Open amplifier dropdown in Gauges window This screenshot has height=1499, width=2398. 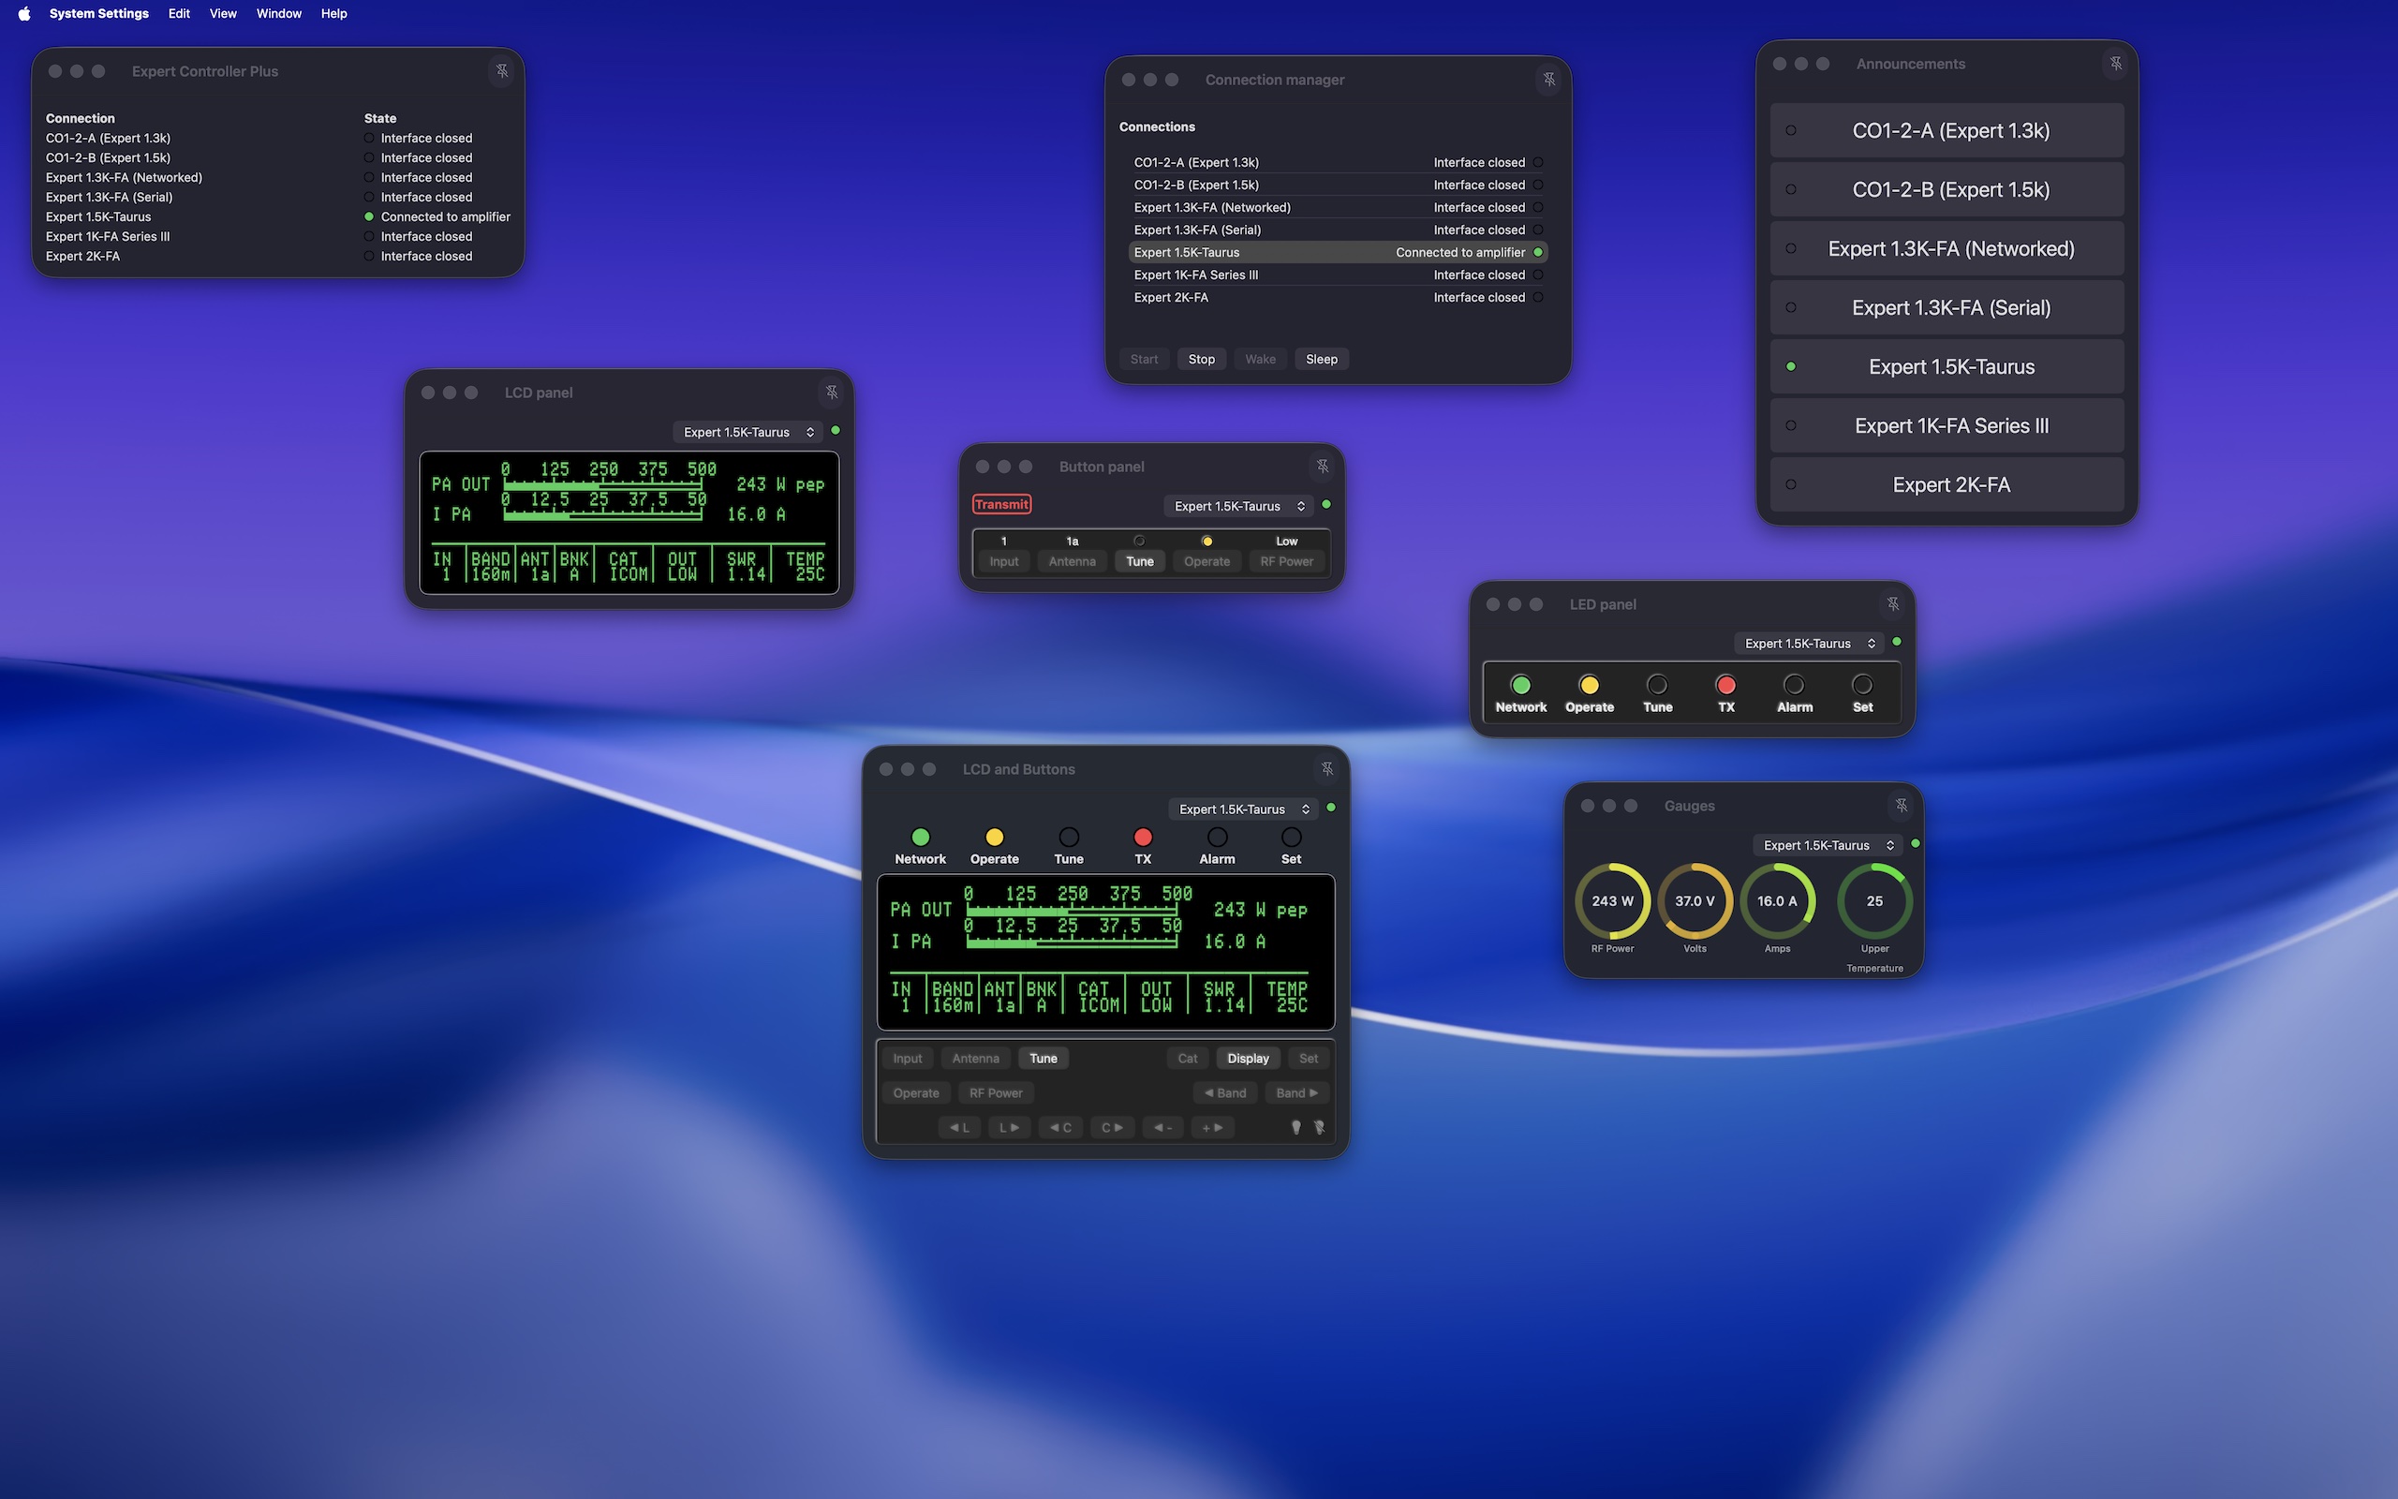pos(1828,846)
